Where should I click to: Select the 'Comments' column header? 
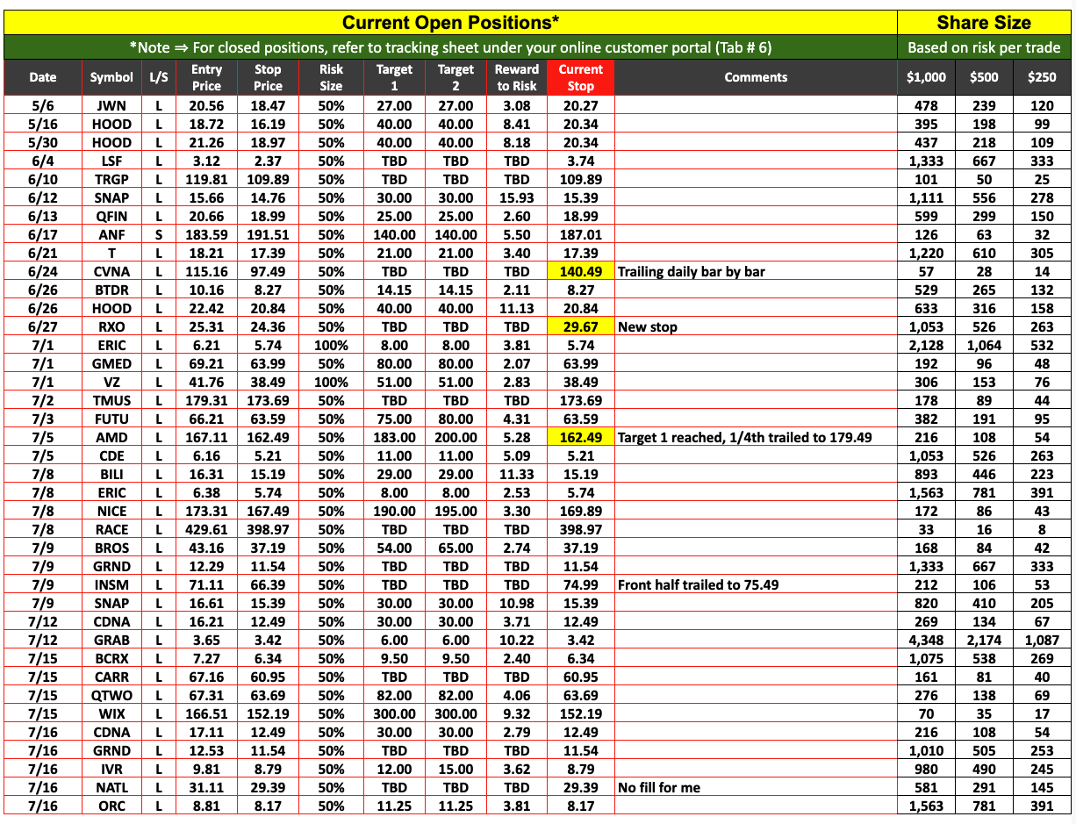756,77
